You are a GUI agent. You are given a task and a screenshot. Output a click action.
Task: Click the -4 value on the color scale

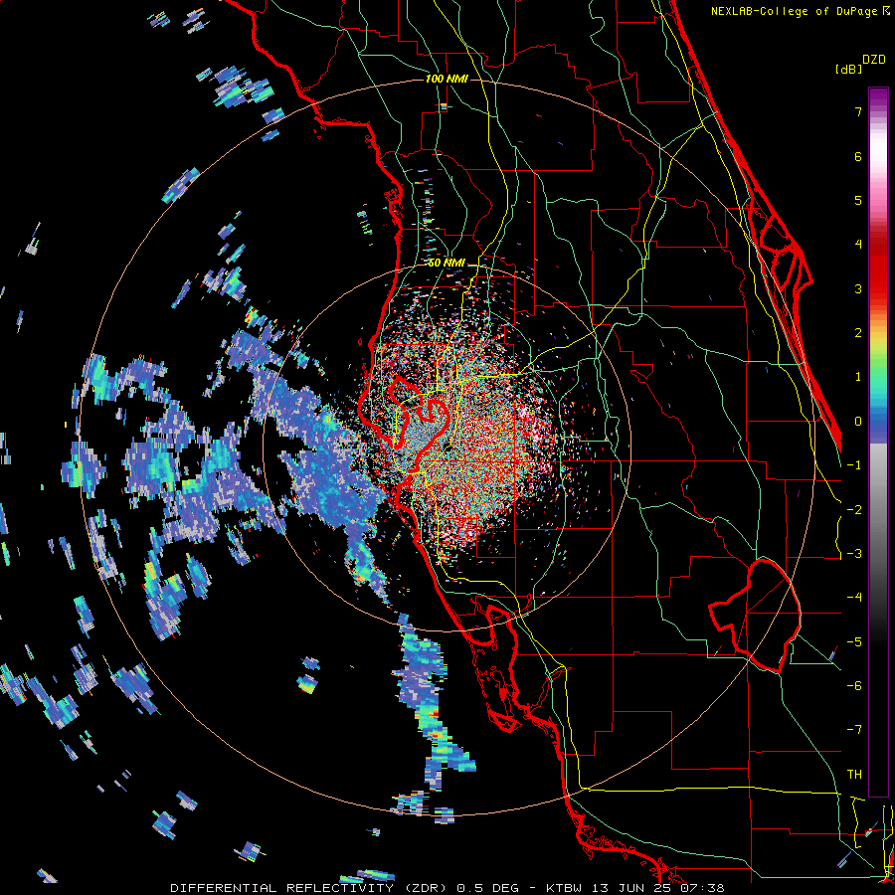point(854,598)
